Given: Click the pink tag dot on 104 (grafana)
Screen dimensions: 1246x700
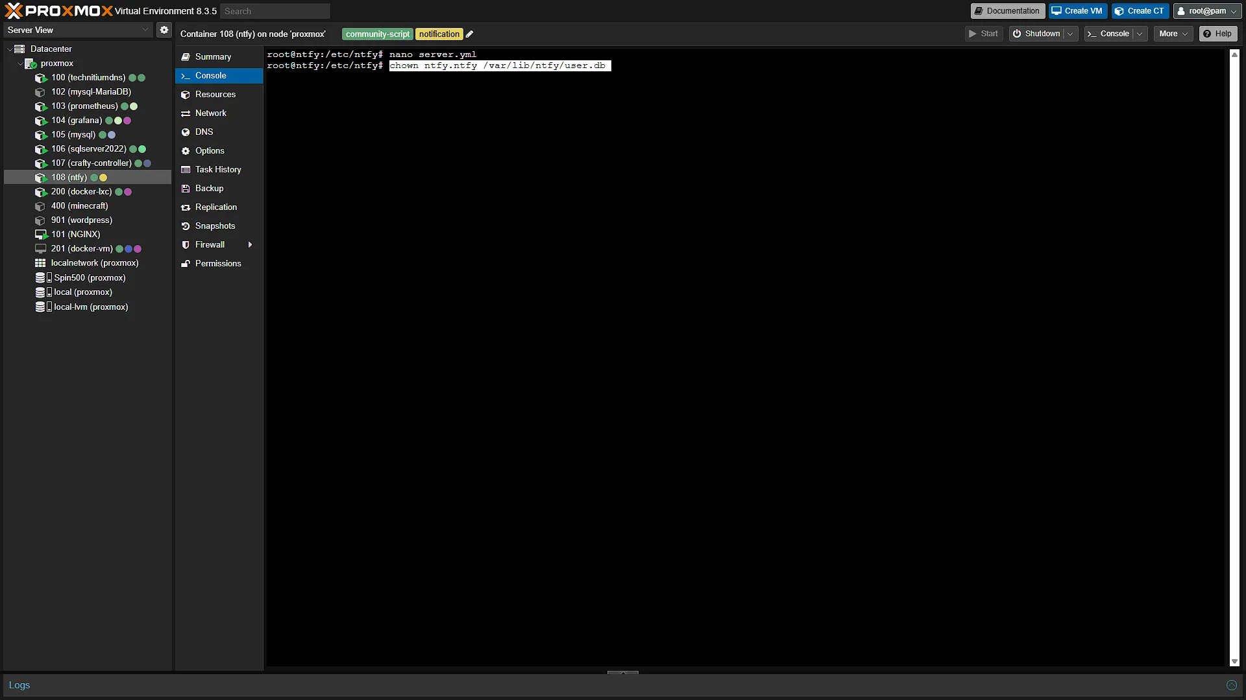Looking at the screenshot, I should 127,121.
